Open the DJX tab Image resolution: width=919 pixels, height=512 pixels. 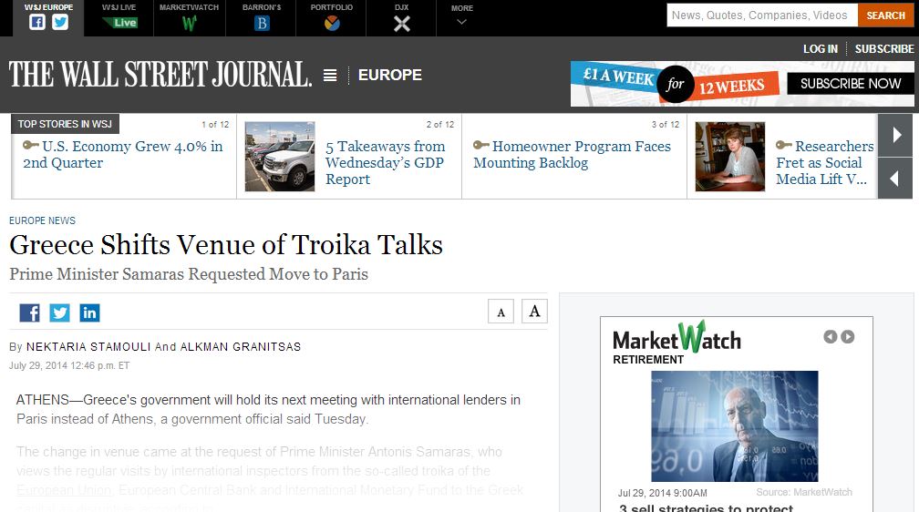pyautogui.click(x=401, y=17)
